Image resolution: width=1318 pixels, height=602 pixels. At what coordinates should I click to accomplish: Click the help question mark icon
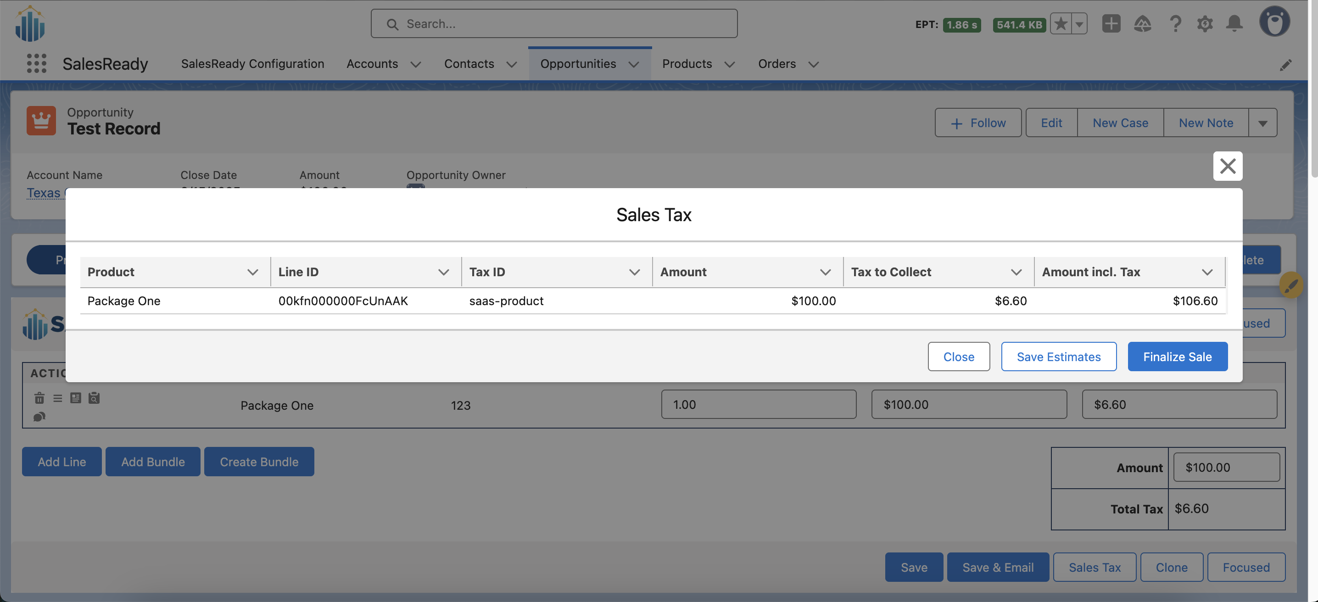click(x=1175, y=23)
